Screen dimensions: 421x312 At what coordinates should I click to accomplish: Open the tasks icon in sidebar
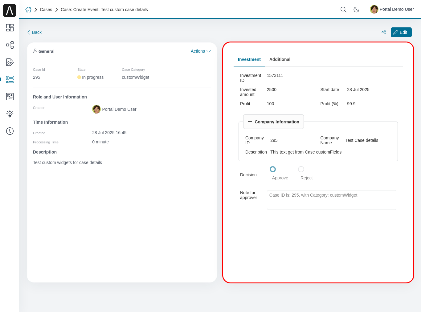[x=10, y=62]
